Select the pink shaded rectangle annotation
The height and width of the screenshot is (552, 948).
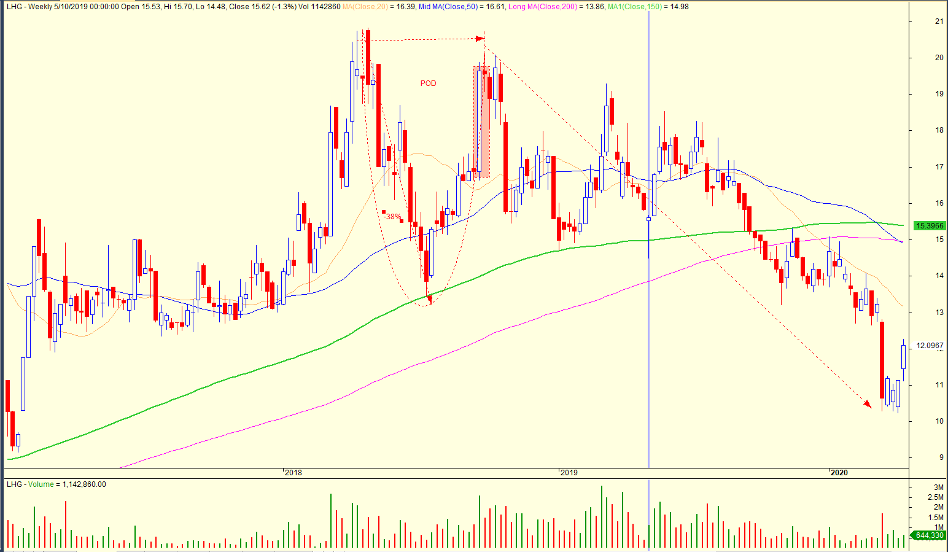[482, 122]
